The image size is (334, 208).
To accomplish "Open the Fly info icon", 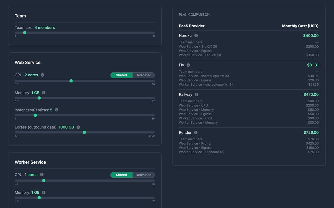I will (188, 65).
